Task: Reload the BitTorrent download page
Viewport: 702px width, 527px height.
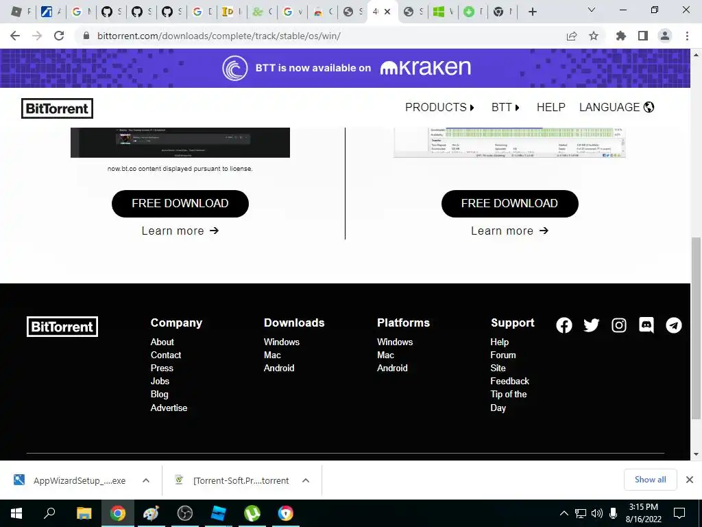Action: [59, 36]
